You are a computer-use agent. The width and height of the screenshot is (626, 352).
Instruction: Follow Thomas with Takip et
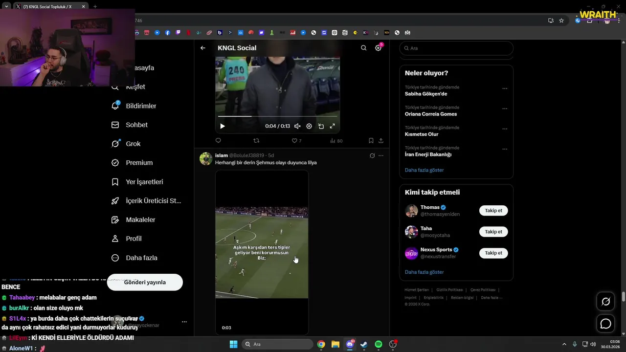point(493,211)
